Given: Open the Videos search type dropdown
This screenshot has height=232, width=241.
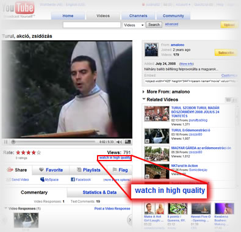Looking at the screenshot, I should tap(134, 25).
